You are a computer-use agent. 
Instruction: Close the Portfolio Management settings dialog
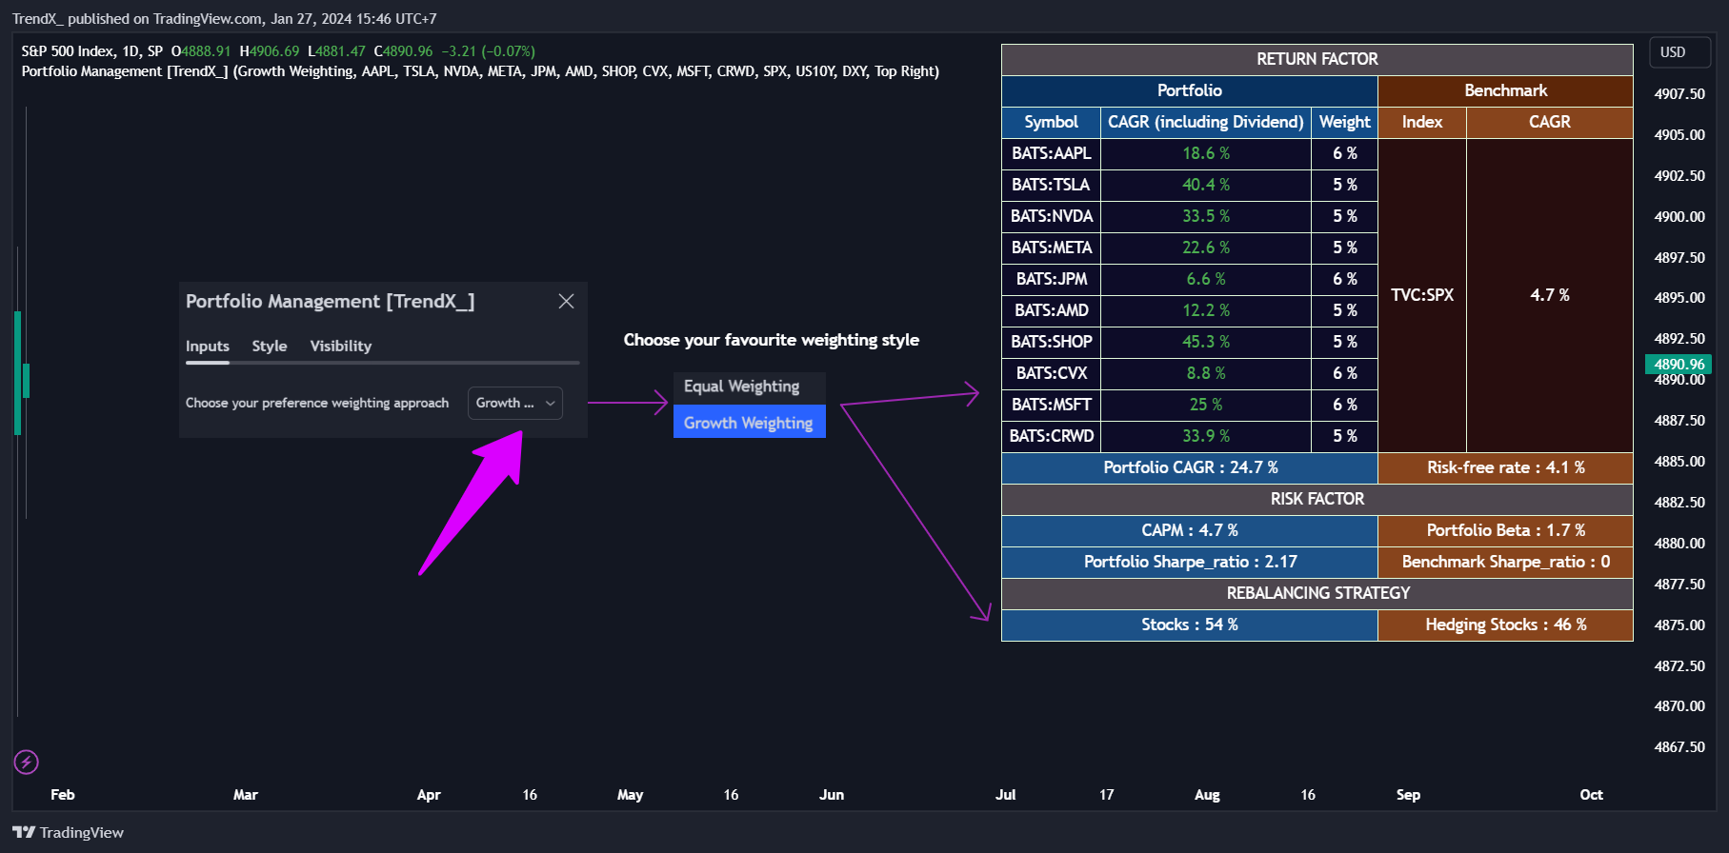click(x=566, y=301)
